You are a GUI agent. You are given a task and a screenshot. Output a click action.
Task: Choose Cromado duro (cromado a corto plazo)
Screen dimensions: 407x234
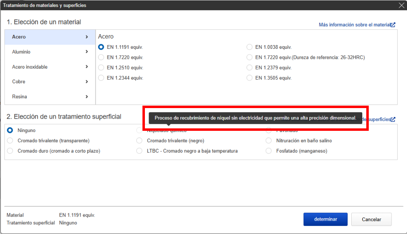10,151
